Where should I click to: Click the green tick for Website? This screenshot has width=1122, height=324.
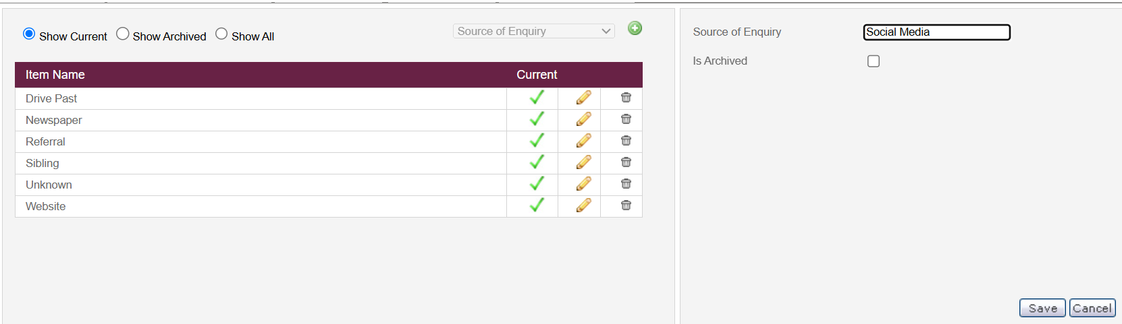tap(537, 205)
